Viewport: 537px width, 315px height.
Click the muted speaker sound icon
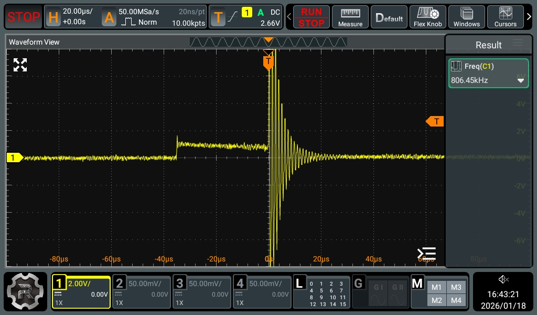coord(503,279)
